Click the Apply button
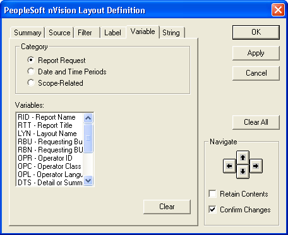 point(256,53)
